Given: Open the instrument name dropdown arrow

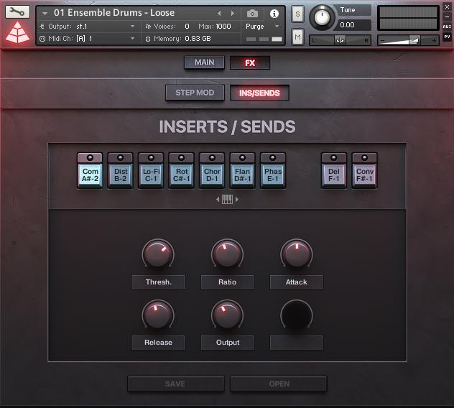Looking at the screenshot, I should coord(45,14).
